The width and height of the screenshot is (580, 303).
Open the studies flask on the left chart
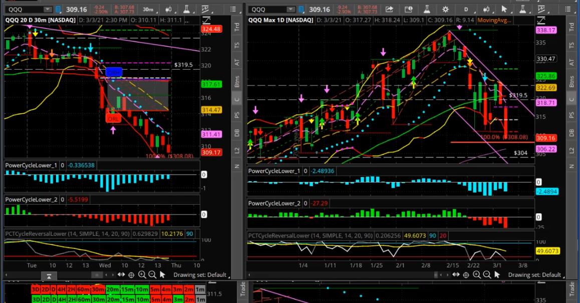click(186, 9)
